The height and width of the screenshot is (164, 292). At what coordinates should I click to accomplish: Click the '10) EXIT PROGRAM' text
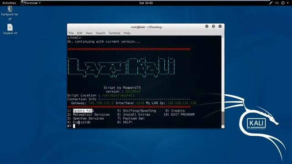179,114
